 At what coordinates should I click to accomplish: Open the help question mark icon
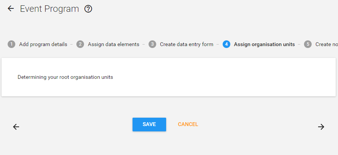pos(88,9)
